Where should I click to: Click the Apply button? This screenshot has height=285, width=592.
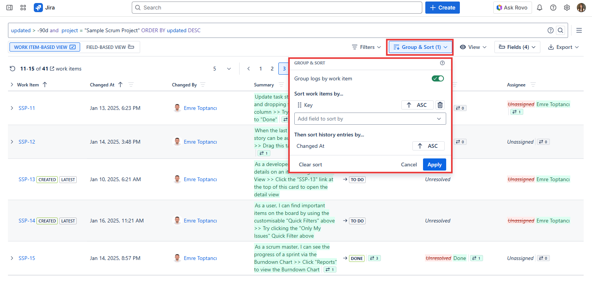[434, 164]
